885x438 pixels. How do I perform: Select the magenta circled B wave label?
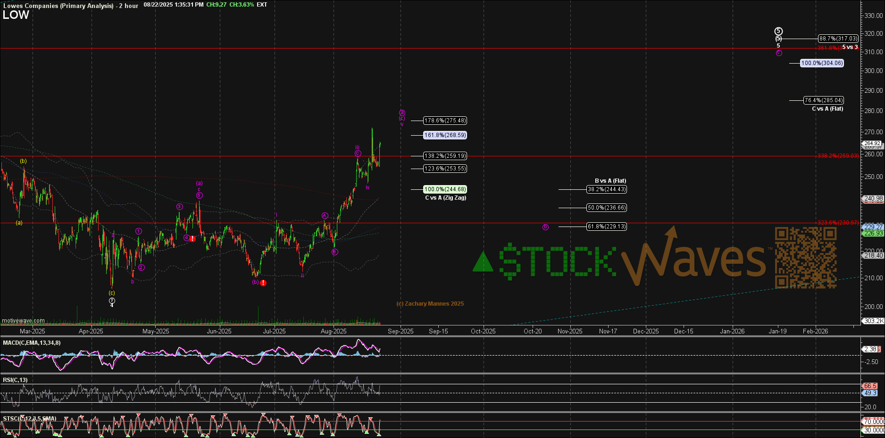point(334,252)
